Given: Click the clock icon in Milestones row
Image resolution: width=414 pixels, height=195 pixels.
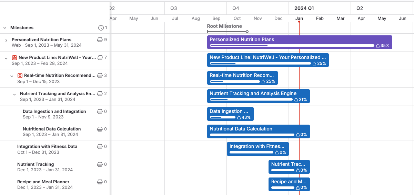Looking at the screenshot, I should click(101, 28).
